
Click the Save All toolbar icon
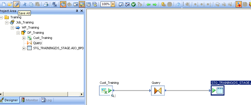16,4
